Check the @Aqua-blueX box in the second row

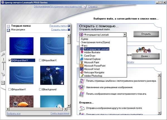click(x=9, y=89)
